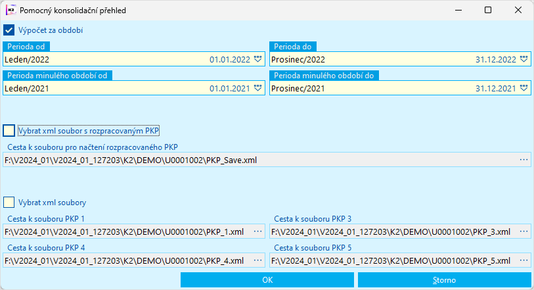Browse for the PKP 4 file

pos(258,260)
